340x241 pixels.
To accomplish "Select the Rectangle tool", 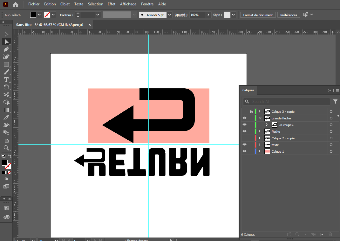I will 6,64.
